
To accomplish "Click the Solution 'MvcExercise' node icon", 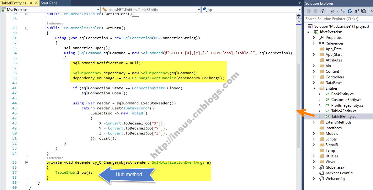I will tap(310, 26).
